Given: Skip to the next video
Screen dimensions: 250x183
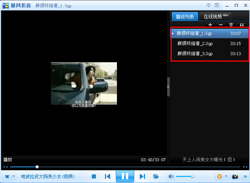Looking at the screenshot, I should pos(142,176).
